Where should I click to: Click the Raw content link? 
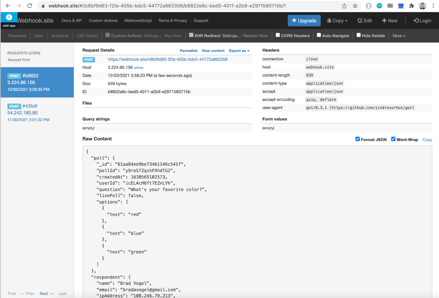213,51
